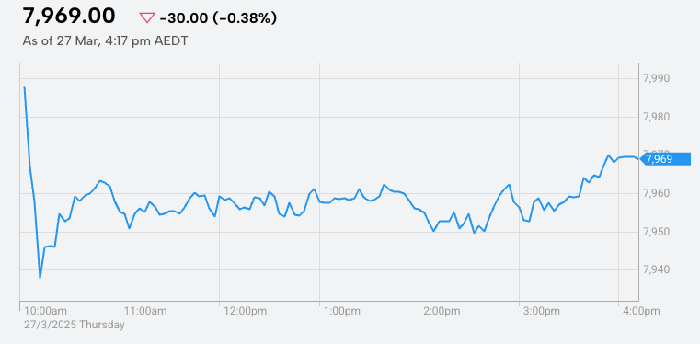The height and width of the screenshot is (344, 700).
Task: Click the 1:00pm time axis label
Action: (x=342, y=311)
